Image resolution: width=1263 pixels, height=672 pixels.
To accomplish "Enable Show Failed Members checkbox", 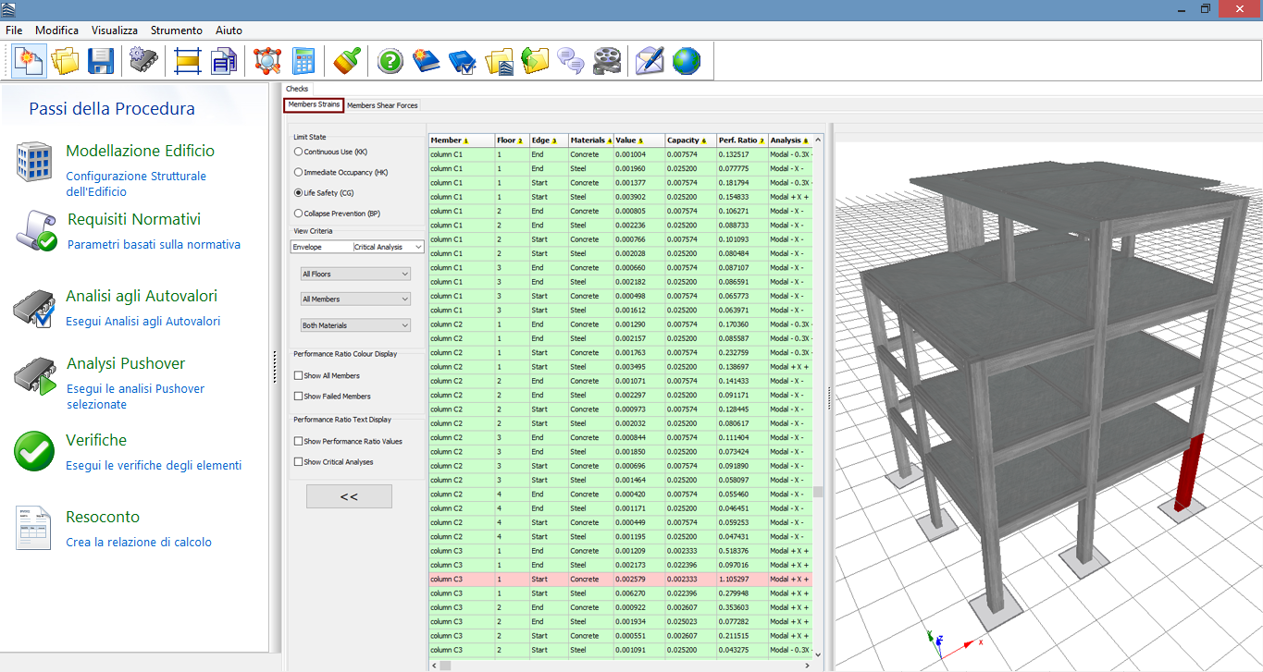I will [x=298, y=397].
